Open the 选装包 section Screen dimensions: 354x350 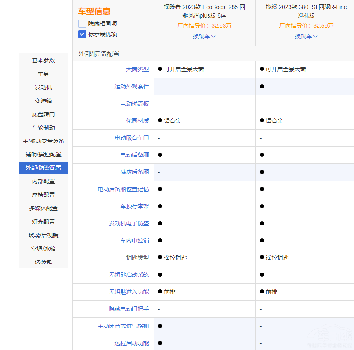[x=43, y=262]
